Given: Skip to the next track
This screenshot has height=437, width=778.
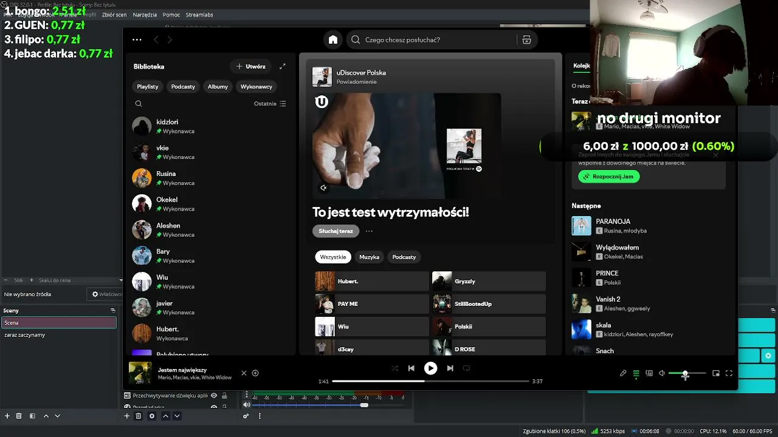Looking at the screenshot, I should click(x=450, y=368).
